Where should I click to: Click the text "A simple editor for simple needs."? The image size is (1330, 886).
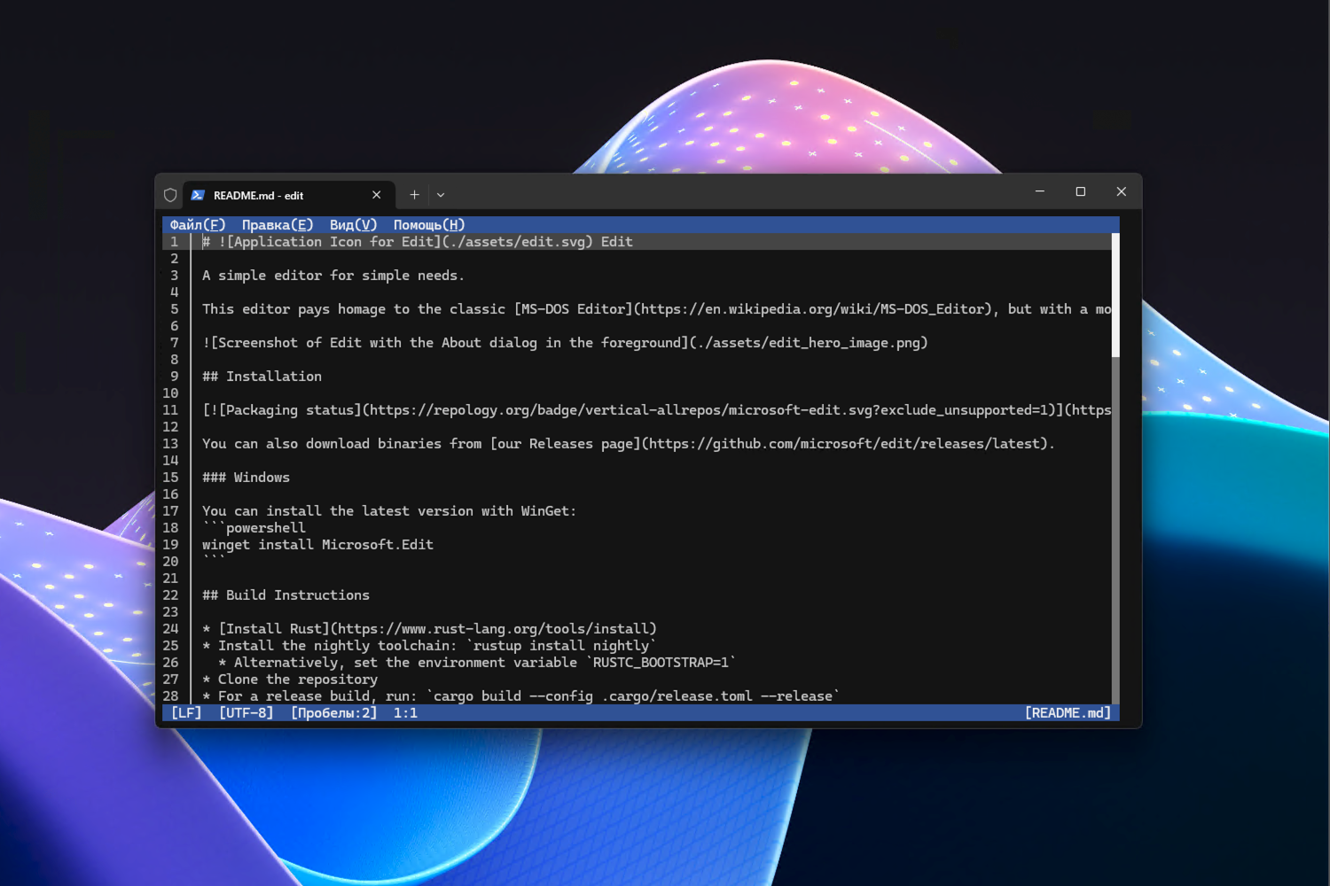point(333,276)
